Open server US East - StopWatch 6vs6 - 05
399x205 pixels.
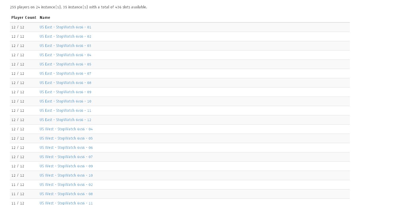pyautogui.click(x=65, y=64)
